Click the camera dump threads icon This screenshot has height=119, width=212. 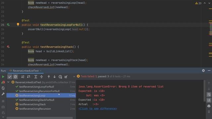click(x=3, y=107)
